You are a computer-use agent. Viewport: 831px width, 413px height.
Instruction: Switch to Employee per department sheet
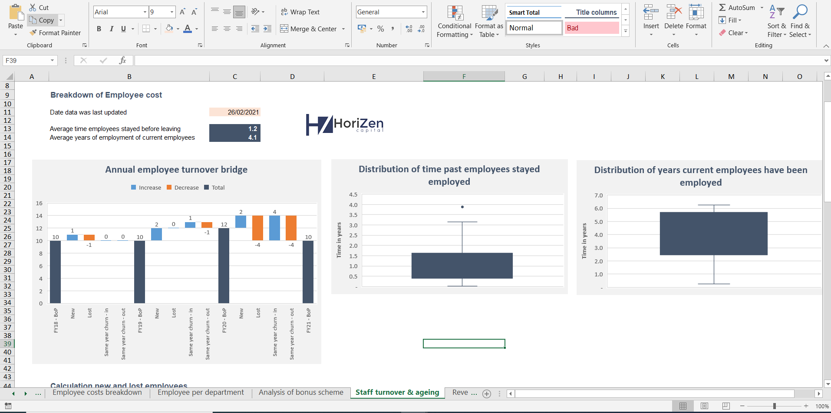201,392
